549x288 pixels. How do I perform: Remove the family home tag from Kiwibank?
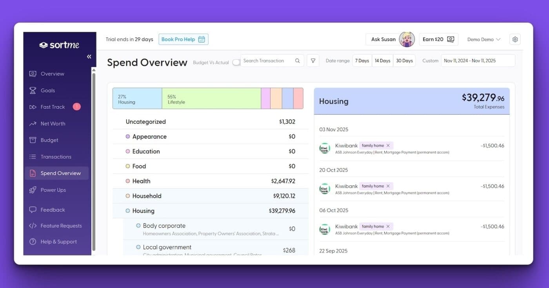click(387, 145)
